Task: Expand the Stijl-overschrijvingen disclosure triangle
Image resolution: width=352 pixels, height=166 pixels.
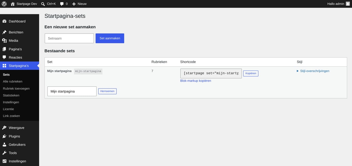Action: (298, 71)
